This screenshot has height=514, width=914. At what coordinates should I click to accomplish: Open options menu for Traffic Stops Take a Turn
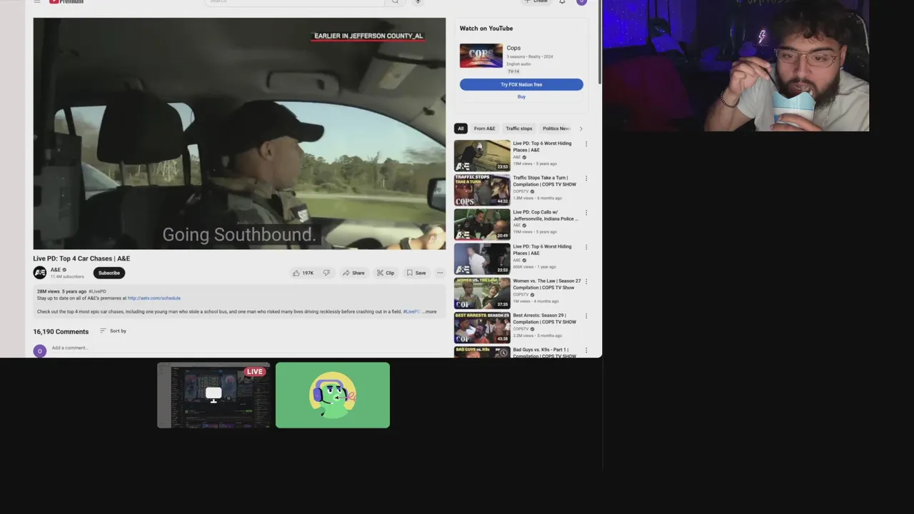[586, 178]
